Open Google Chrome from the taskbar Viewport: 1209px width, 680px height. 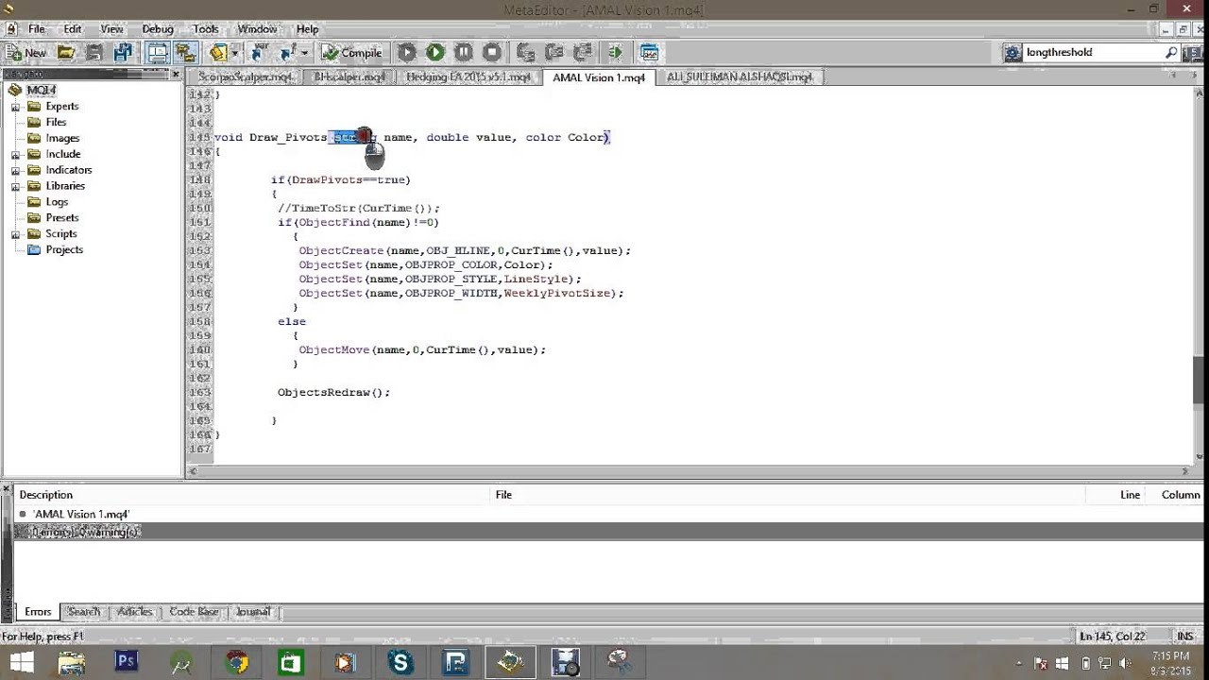236,663
